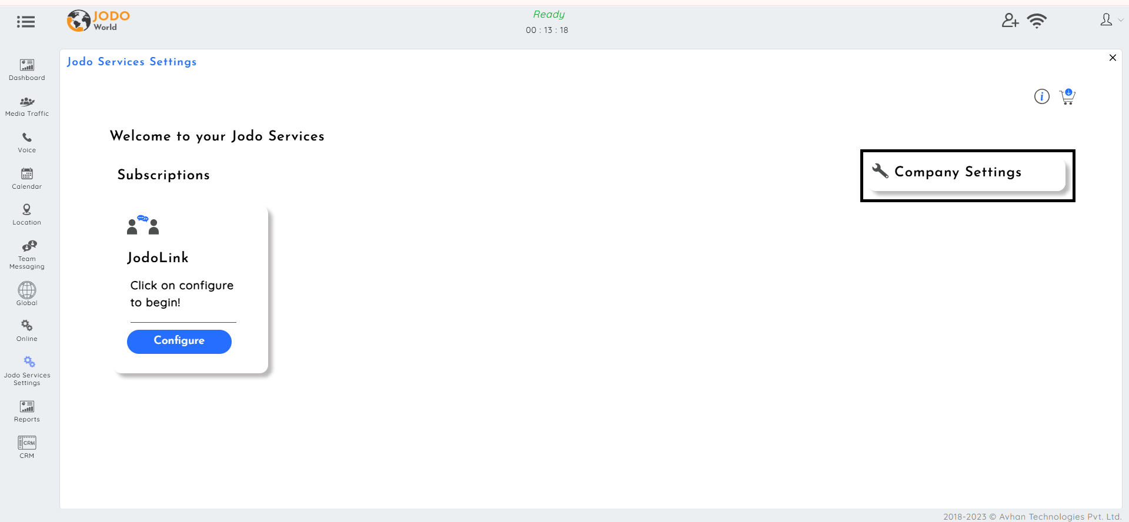Open Jodo Services Settings sidebar item

click(x=27, y=371)
